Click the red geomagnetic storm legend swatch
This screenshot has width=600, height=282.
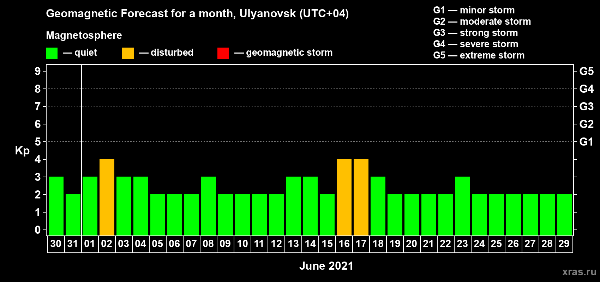coord(223,53)
